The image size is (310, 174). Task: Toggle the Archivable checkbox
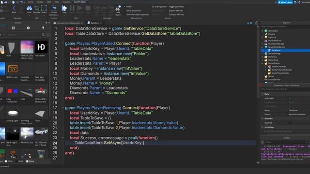[x=290, y=99]
